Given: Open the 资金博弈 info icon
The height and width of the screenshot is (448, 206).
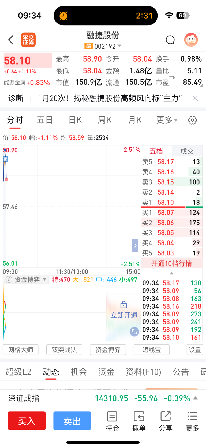Looking at the screenshot, I should [x=9, y=280].
